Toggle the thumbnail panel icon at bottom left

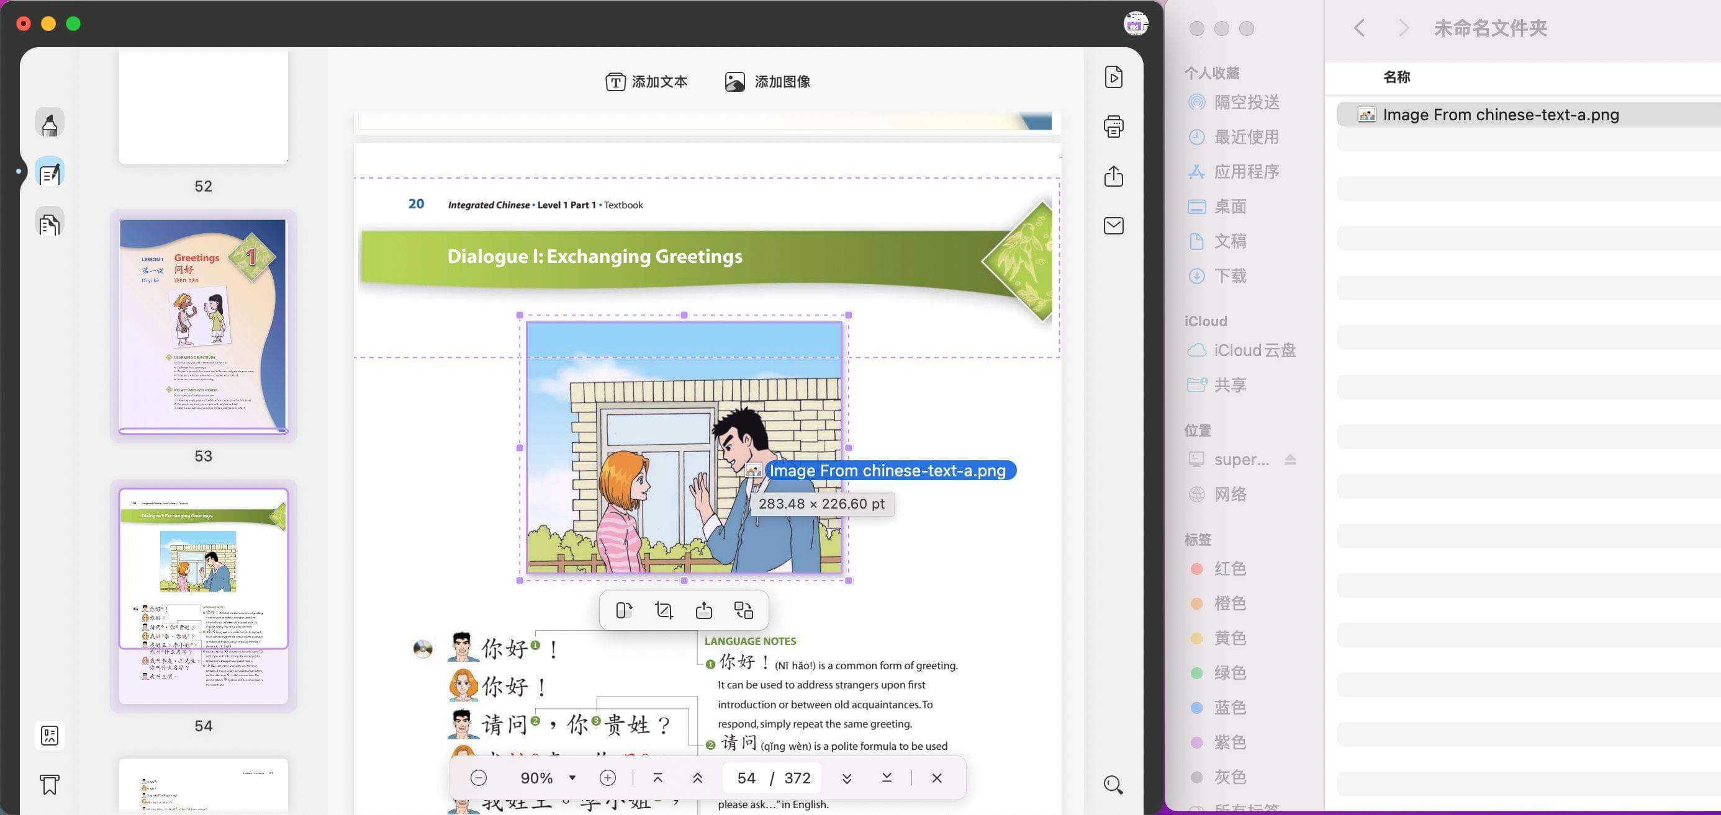click(50, 736)
